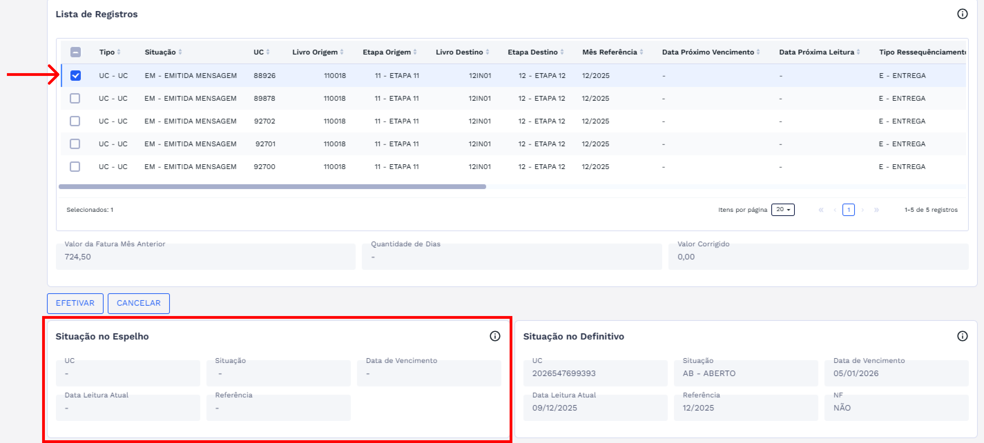Check the row for UC 89878
The height and width of the screenshot is (443, 984).
click(75, 98)
